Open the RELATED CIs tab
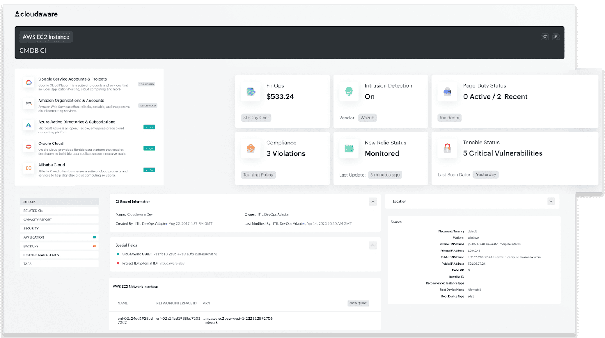 (59, 211)
